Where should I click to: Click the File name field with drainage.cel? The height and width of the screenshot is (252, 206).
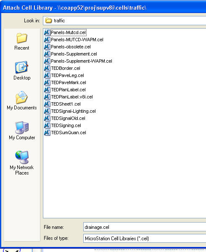pyautogui.click(x=145, y=227)
